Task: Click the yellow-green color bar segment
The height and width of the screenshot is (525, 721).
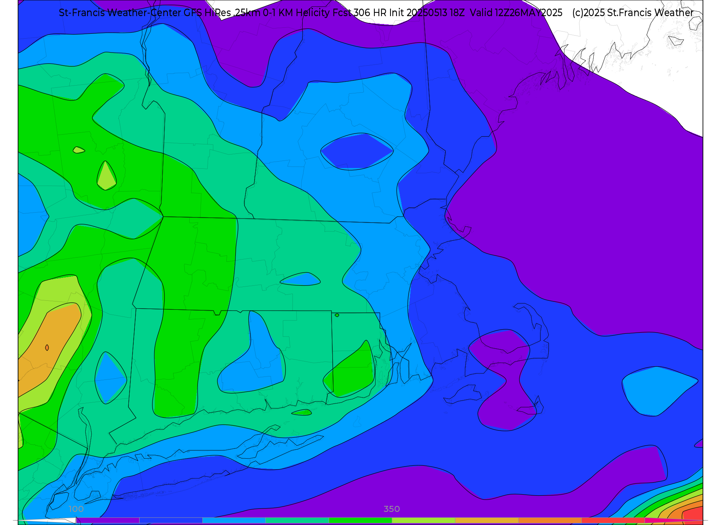Action: pyautogui.click(x=424, y=520)
